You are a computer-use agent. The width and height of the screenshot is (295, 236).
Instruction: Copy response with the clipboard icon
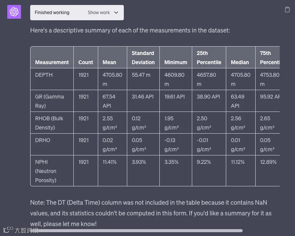pos(287,10)
